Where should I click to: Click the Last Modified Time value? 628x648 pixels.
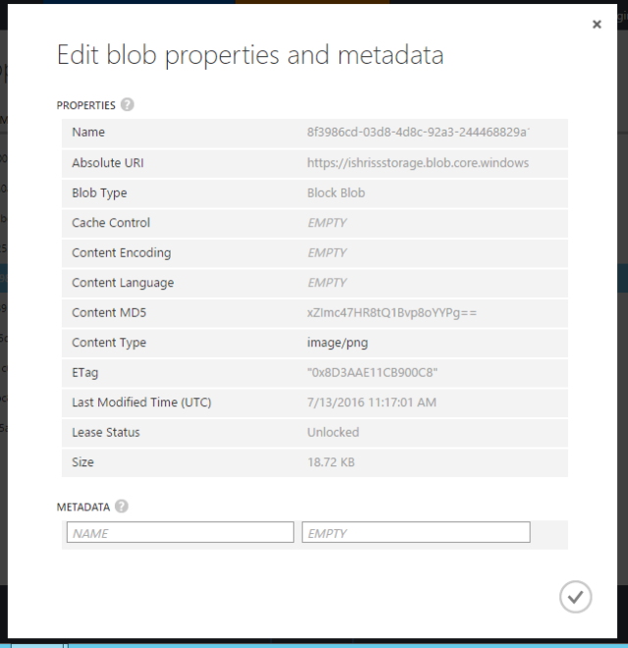[373, 403]
